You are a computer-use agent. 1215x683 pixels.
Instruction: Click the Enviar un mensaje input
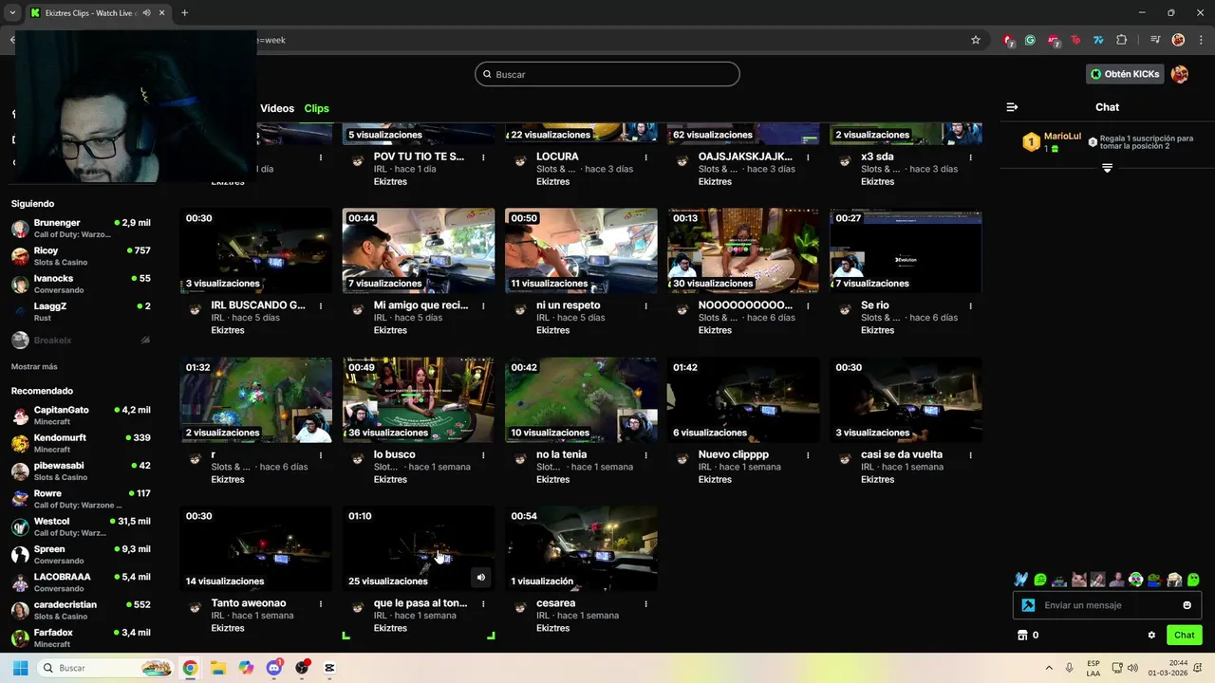pyautogui.click(x=1107, y=605)
